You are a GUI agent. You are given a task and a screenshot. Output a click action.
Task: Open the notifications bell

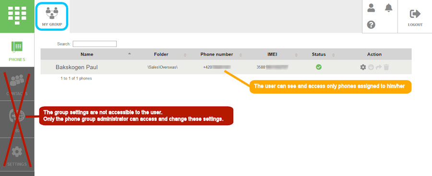point(388,8)
